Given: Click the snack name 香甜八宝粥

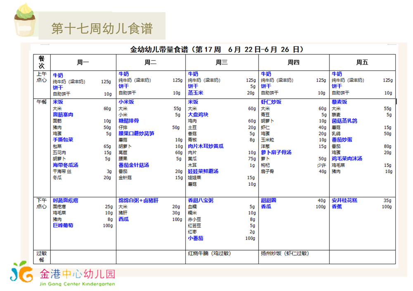Looking at the screenshot, I should 200,201.
